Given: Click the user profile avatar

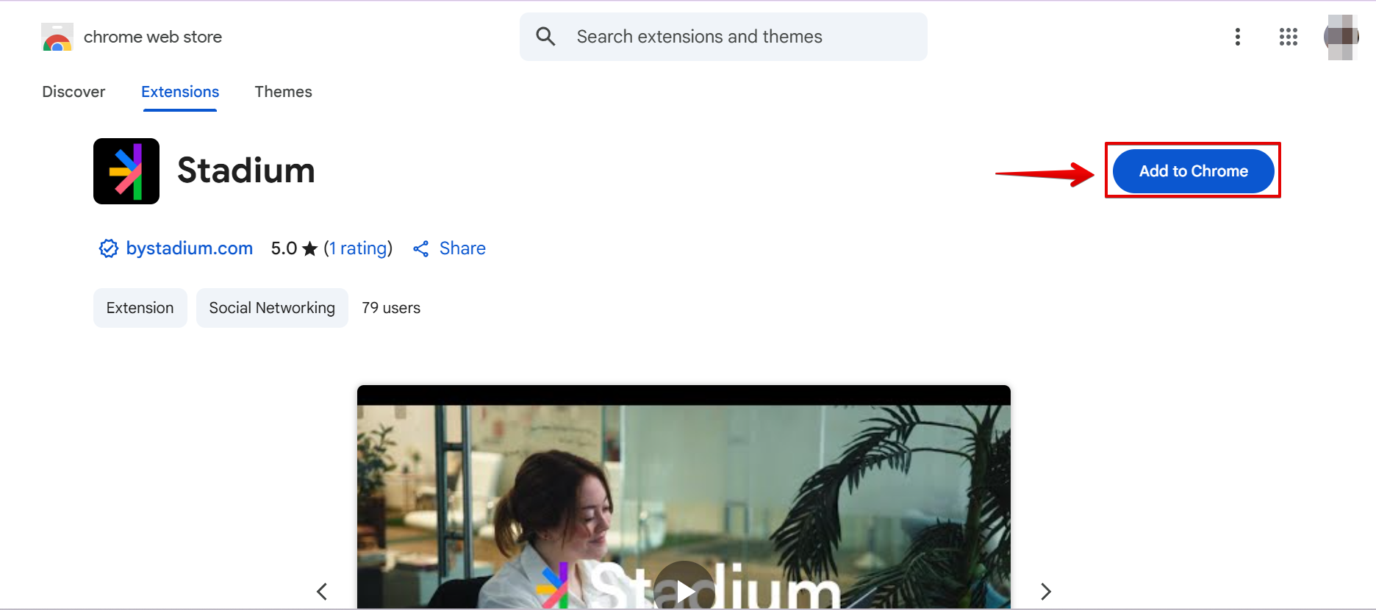Looking at the screenshot, I should click(1341, 37).
